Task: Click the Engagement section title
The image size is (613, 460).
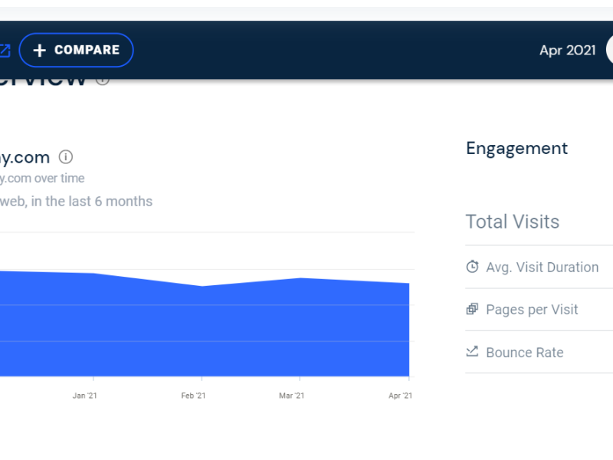Action: point(516,148)
